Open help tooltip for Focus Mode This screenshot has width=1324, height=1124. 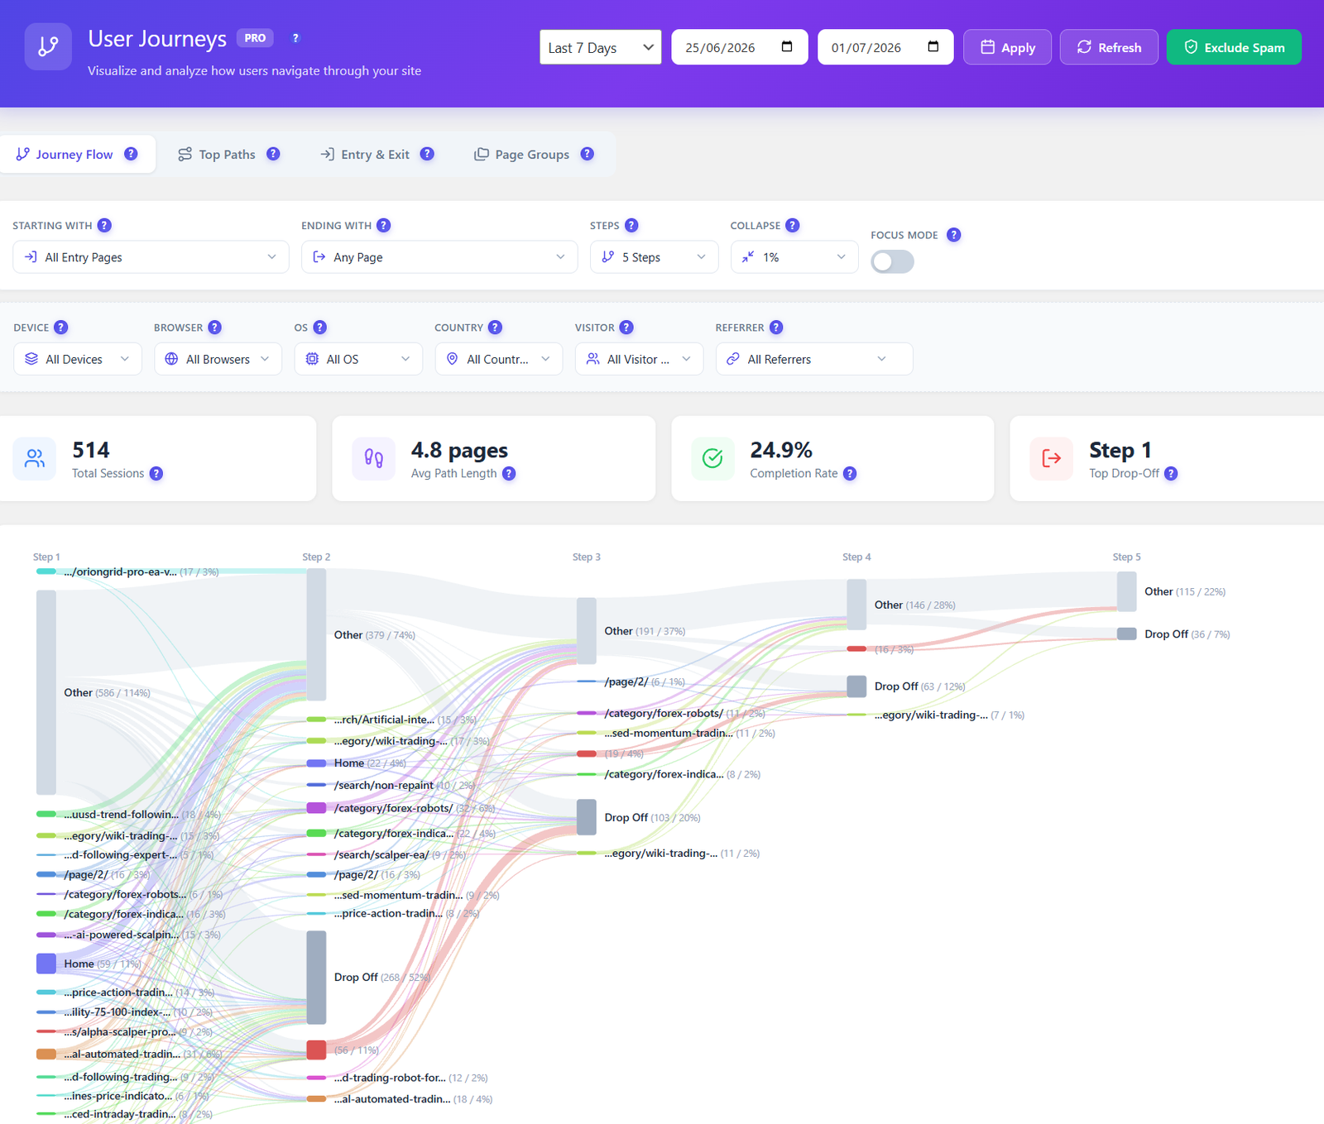tap(953, 235)
